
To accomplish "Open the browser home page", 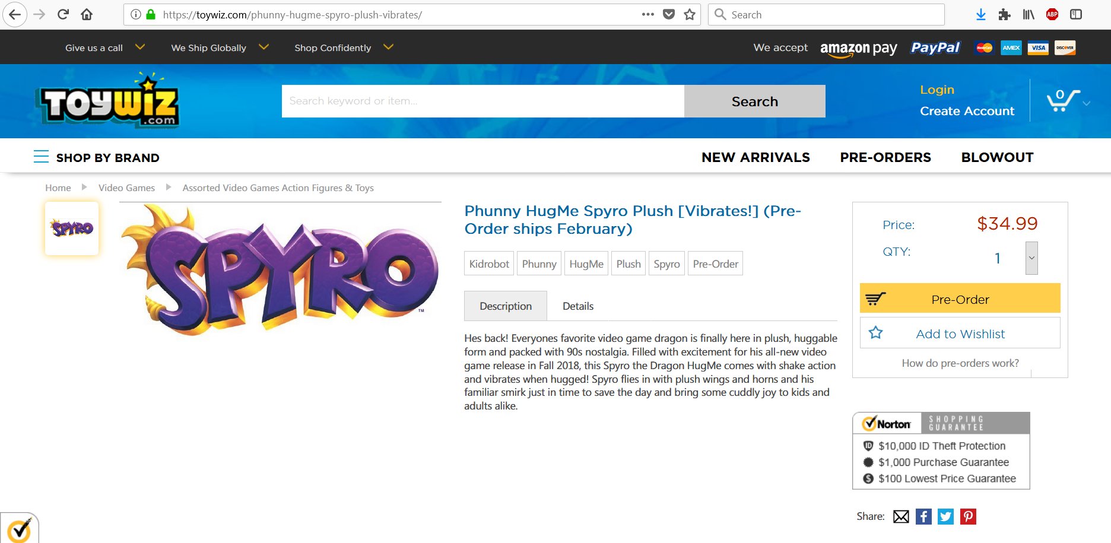I will coord(87,14).
